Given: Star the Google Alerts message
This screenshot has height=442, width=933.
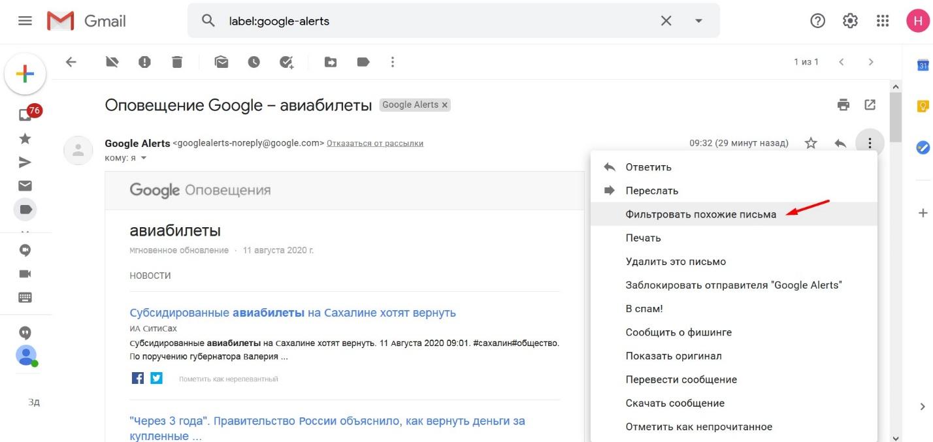Looking at the screenshot, I should coord(811,143).
